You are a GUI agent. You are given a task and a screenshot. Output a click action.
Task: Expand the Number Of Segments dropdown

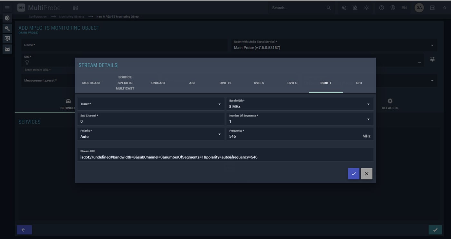click(300, 119)
